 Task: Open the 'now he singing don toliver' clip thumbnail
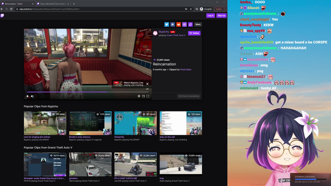pos(45,123)
